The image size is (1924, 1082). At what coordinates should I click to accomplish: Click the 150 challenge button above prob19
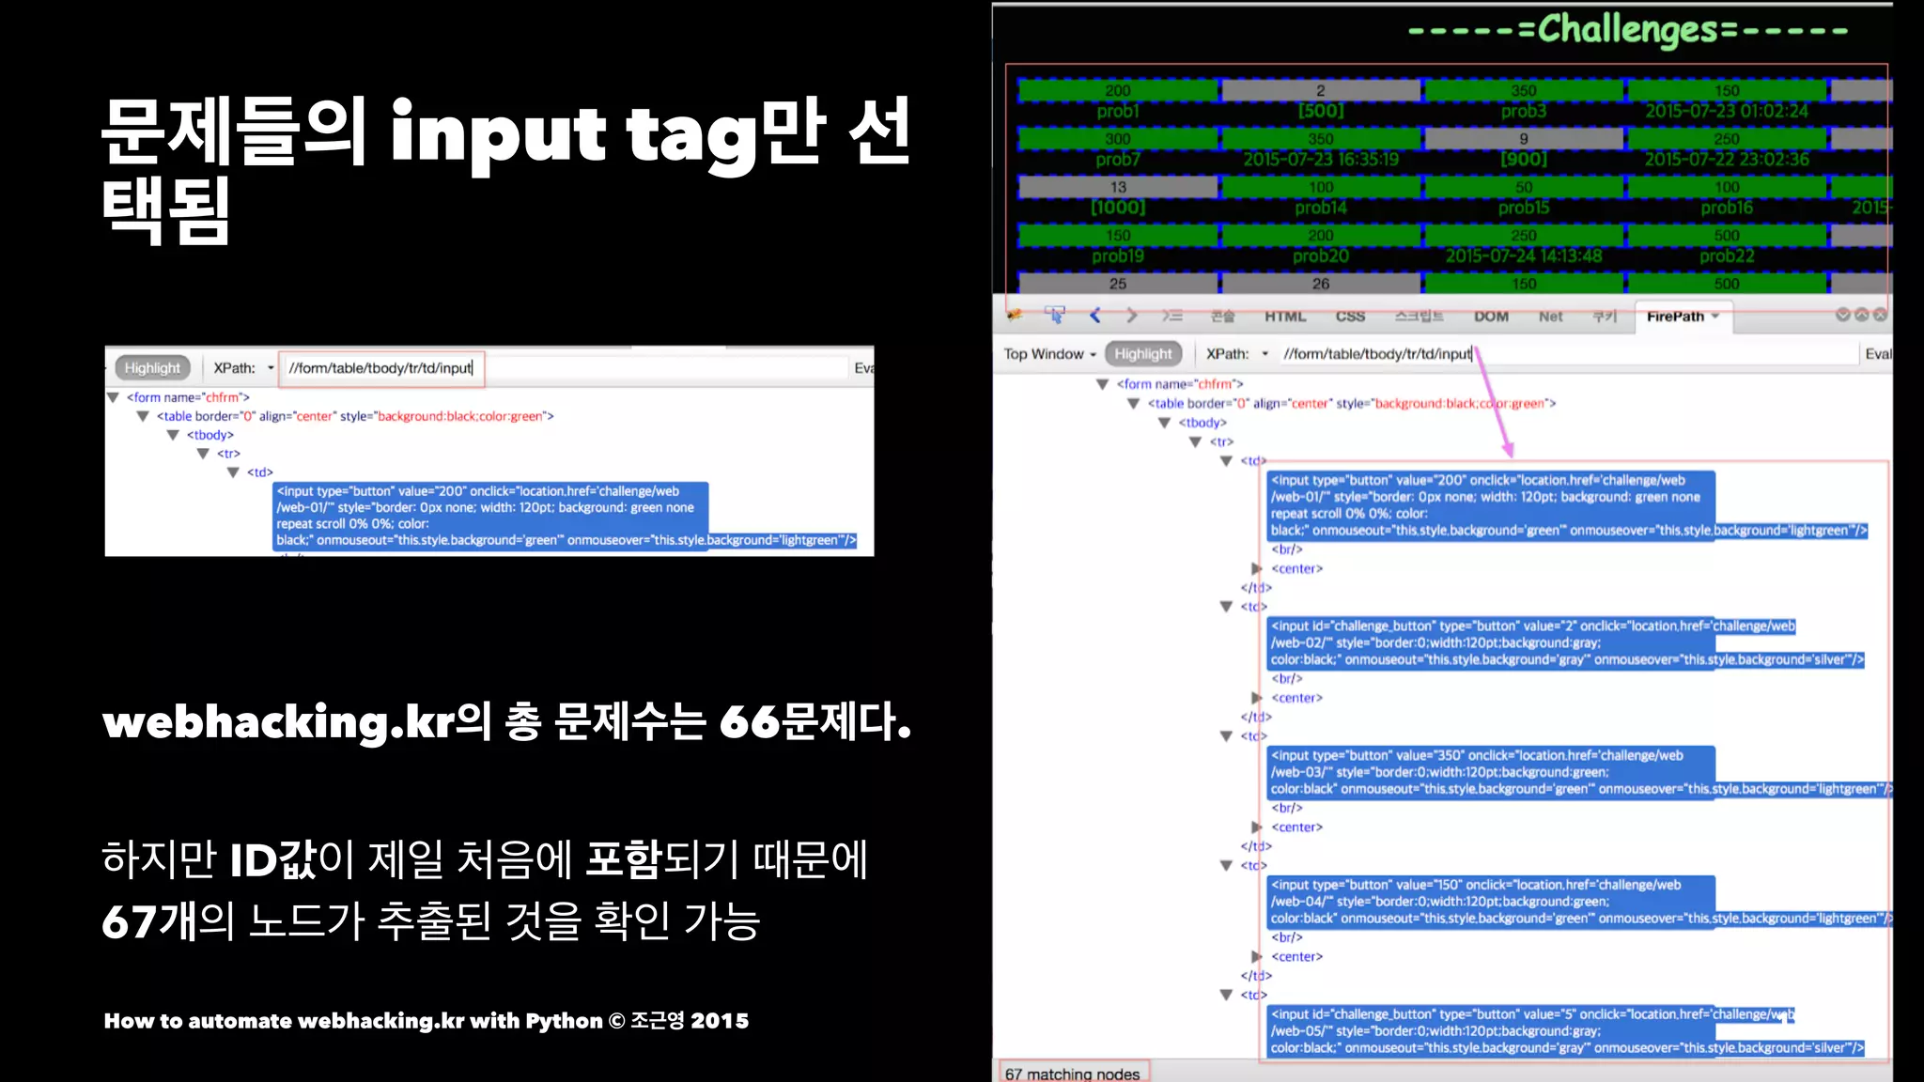click(1118, 235)
